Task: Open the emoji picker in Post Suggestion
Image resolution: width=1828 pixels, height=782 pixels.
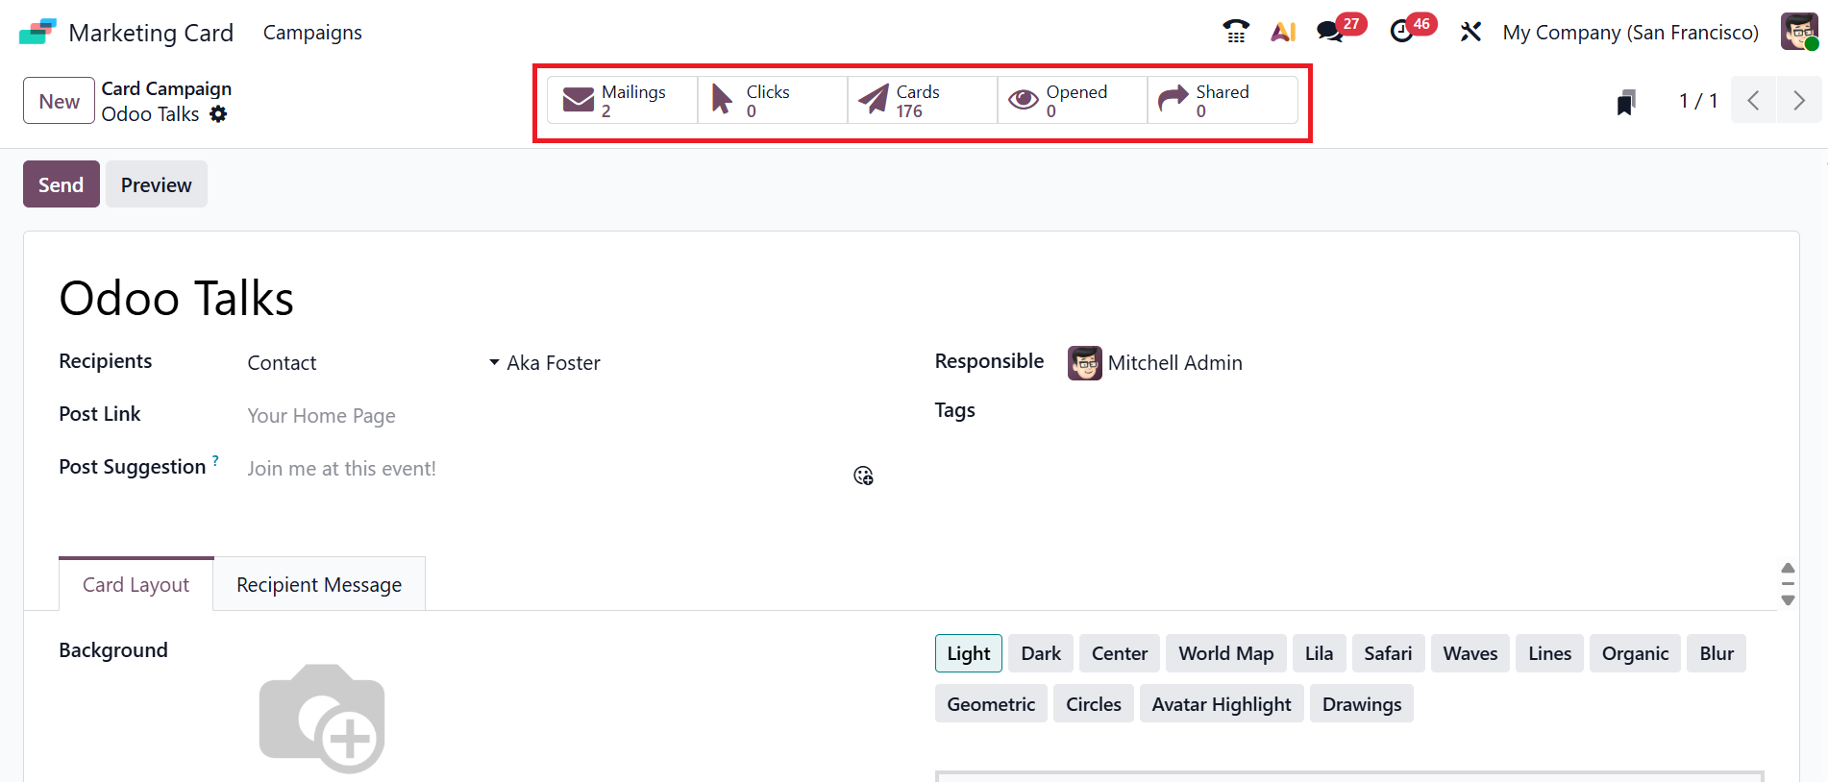Action: [863, 476]
